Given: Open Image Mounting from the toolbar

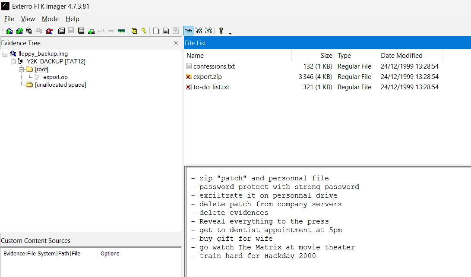Looking at the screenshot, I should [29, 31].
